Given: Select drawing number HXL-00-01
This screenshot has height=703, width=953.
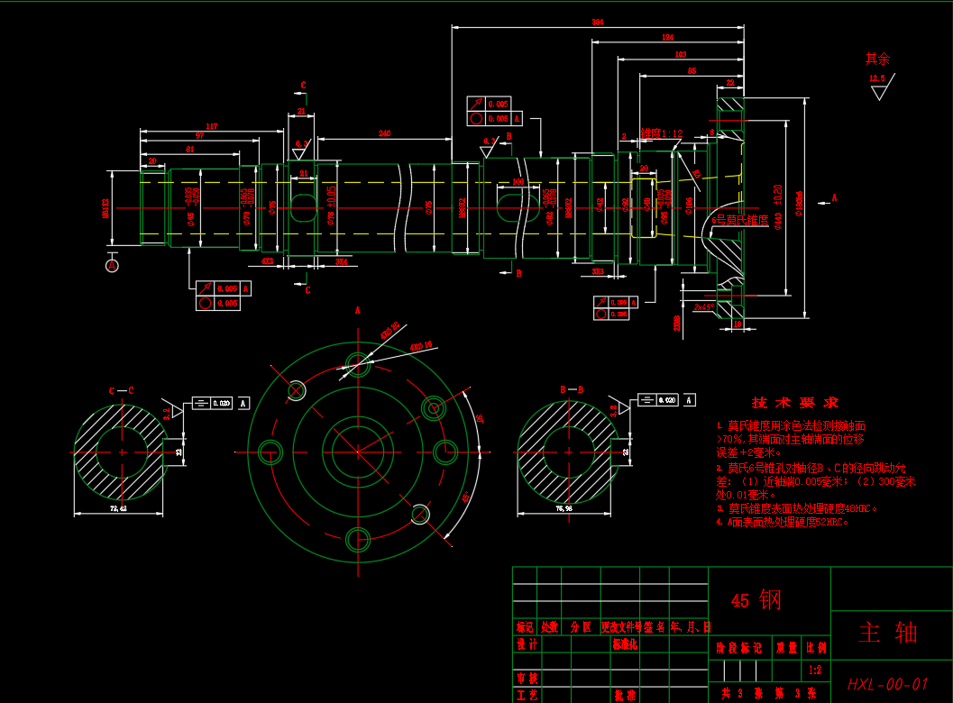Looking at the screenshot, I should pos(887,684).
